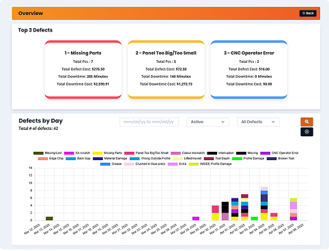This screenshot has height=251, width=329.
Task: Click the Missing/Lost legend color swatch
Action: (38, 153)
